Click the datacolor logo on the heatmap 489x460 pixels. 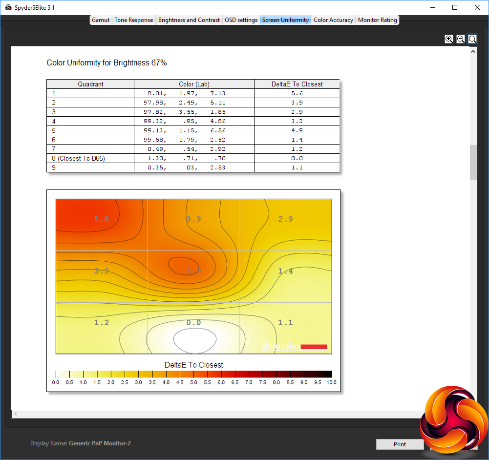click(295, 346)
